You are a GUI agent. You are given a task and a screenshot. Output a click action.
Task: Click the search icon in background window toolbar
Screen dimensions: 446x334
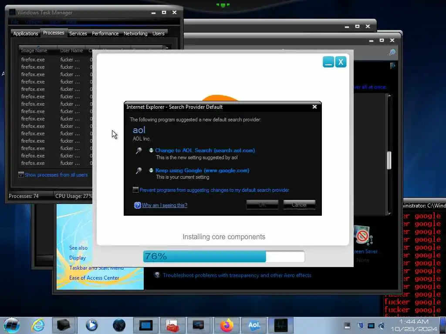[392, 52]
